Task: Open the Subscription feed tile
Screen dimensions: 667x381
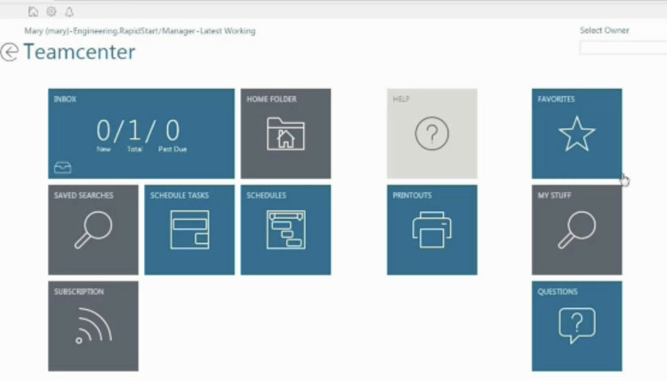Action: tap(93, 326)
